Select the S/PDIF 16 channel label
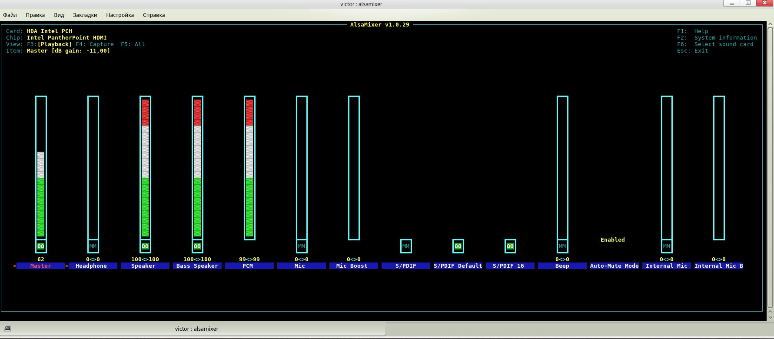The image size is (774, 339). [510, 266]
